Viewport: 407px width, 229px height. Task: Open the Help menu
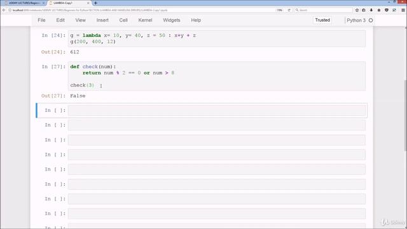click(196, 20)
